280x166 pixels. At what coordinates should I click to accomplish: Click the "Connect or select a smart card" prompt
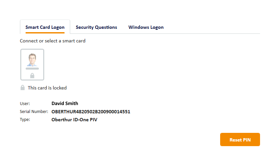(53, 41)
